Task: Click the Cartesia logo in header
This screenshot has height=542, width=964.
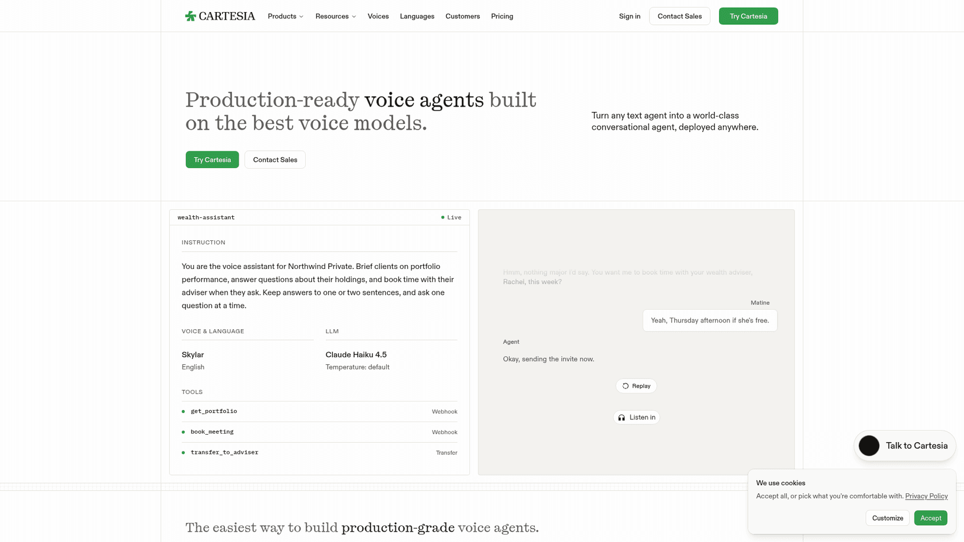Action: tap(220, 16)
